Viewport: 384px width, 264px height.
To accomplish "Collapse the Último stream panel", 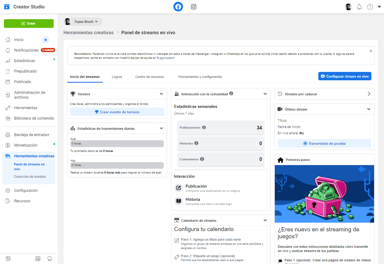I will (x=369, y=109).
